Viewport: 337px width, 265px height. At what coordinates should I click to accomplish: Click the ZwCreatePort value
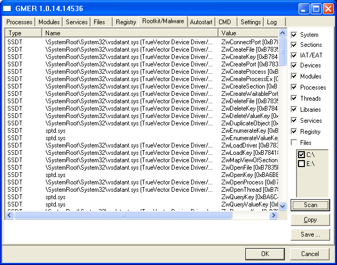point(250,64)
